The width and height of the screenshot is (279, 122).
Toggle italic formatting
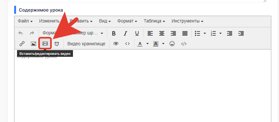[x=125, y=33]
